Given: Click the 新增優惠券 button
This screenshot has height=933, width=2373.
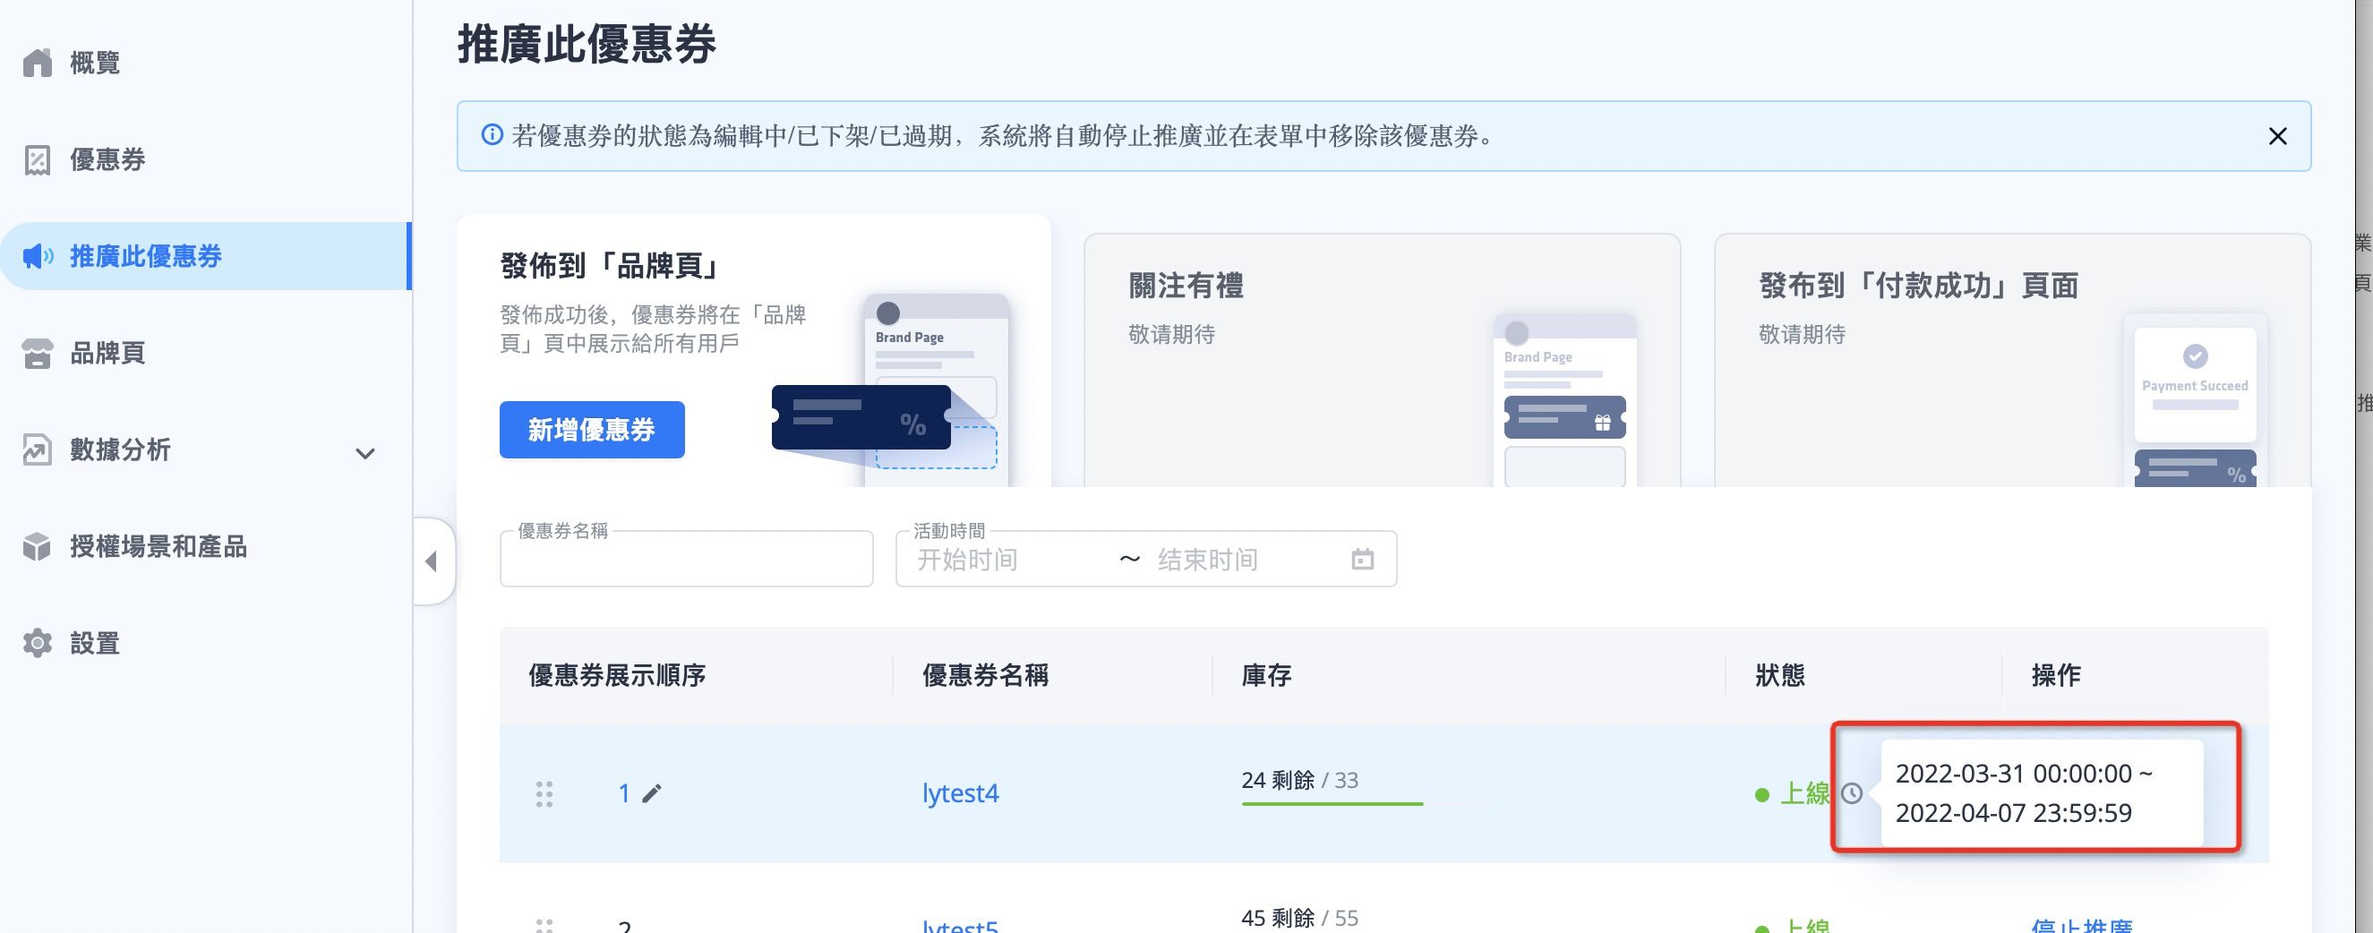Looking at the screenshot, I should pyautogui.click(x=591, y=429).
